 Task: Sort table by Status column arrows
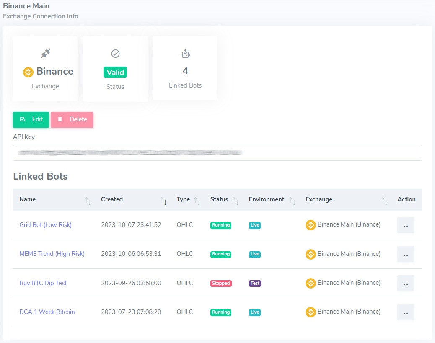236,201
